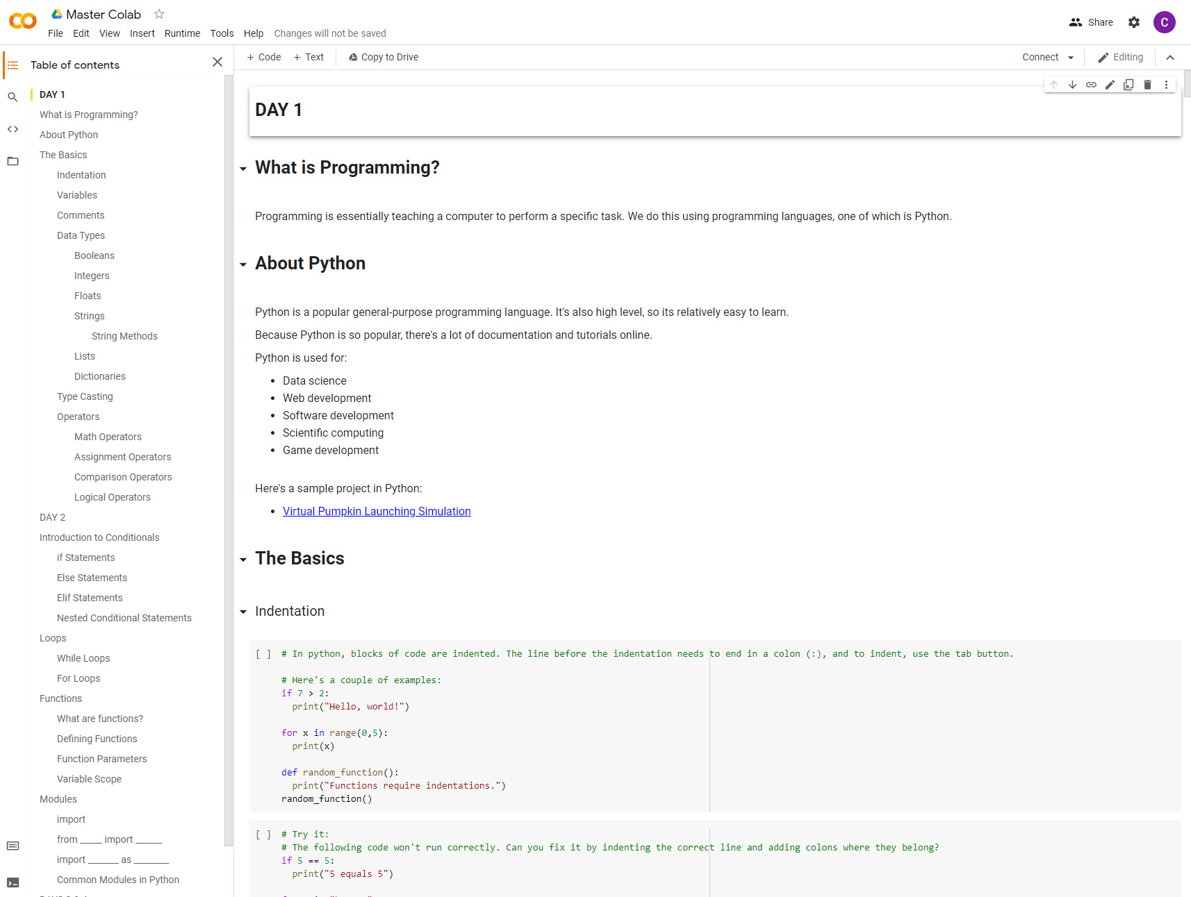Viewport: 1191px width, 897px height.
Task: Run the Try it code cell
Action: click(x=263, y=835)
